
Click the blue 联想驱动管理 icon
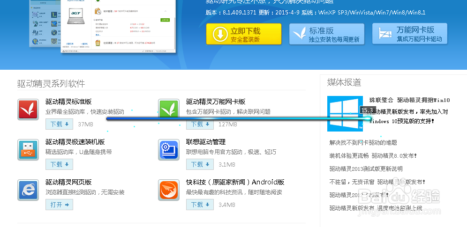(169, 150)
